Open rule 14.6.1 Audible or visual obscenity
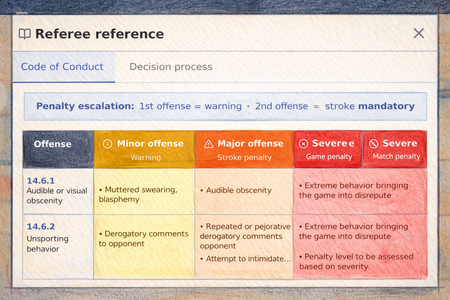 coord(56,190)
